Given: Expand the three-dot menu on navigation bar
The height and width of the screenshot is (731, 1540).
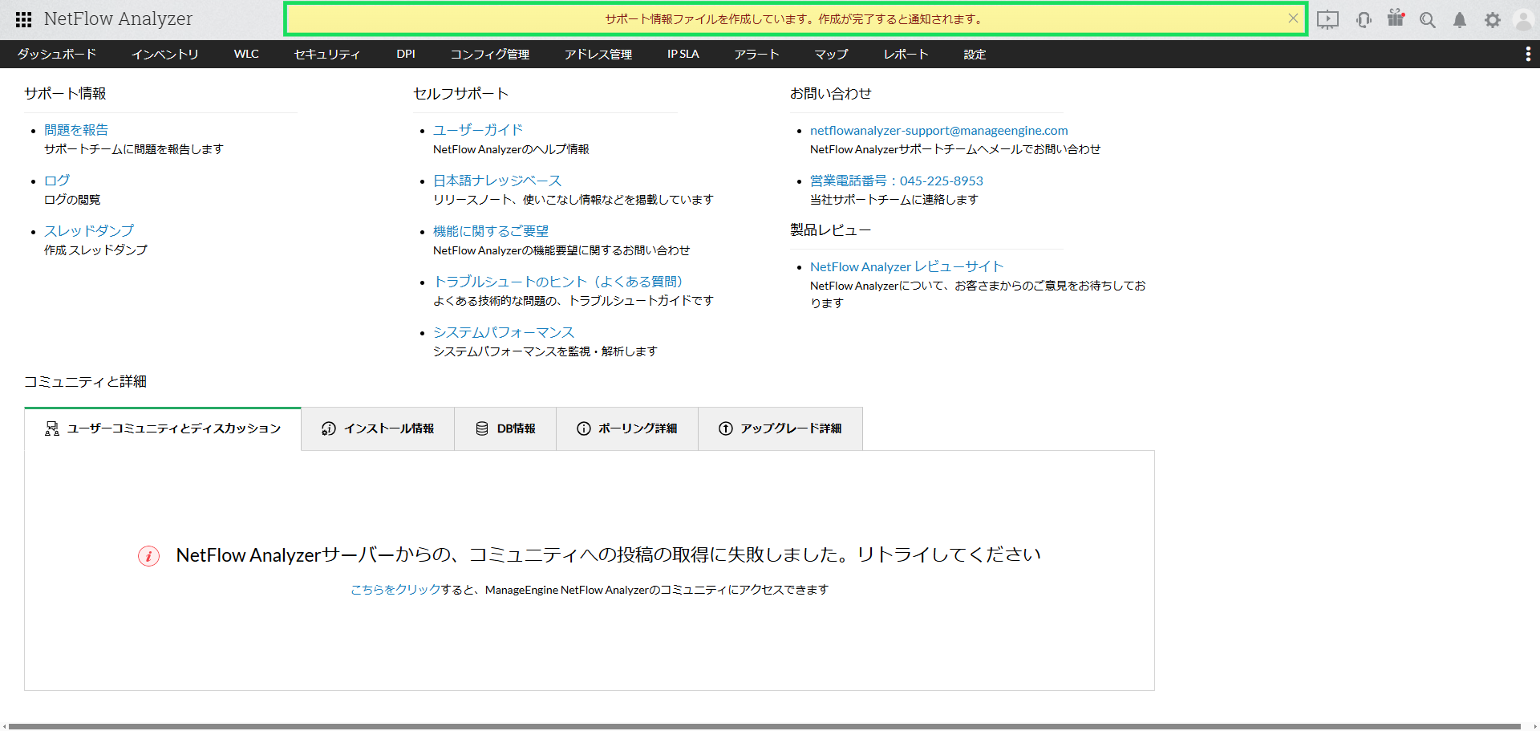Looking at the screenshot, I should [x=1527, y=54].
